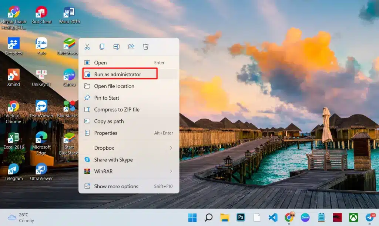Click the Delete trash icon in context menu

point(145,47)
